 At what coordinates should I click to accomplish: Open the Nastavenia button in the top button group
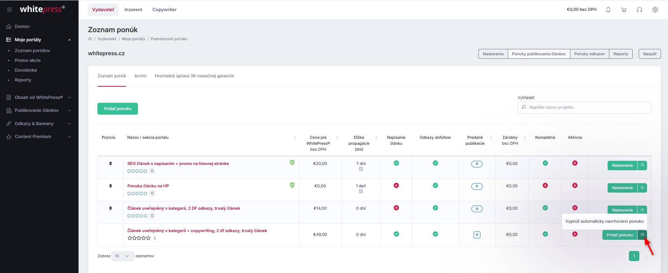[493, 54]
